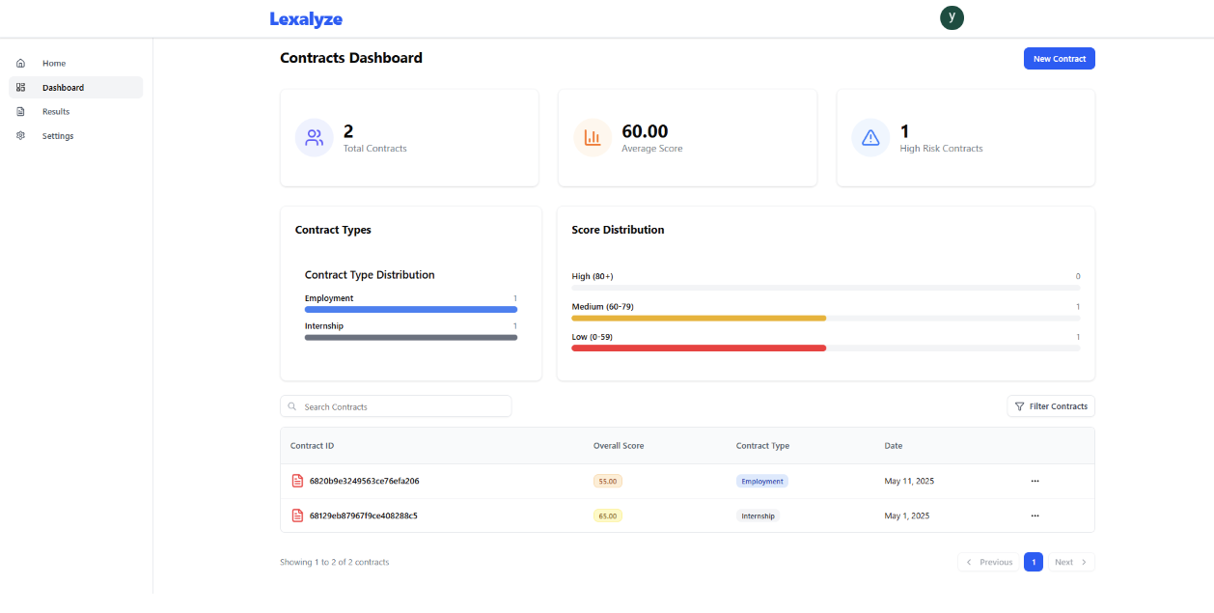Click the Internship type badge

pyautogui.click(x=758, y=515)
